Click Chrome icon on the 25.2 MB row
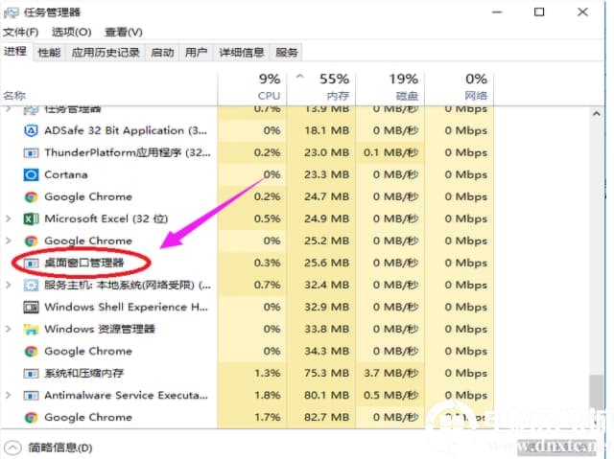 coord(31,241)
